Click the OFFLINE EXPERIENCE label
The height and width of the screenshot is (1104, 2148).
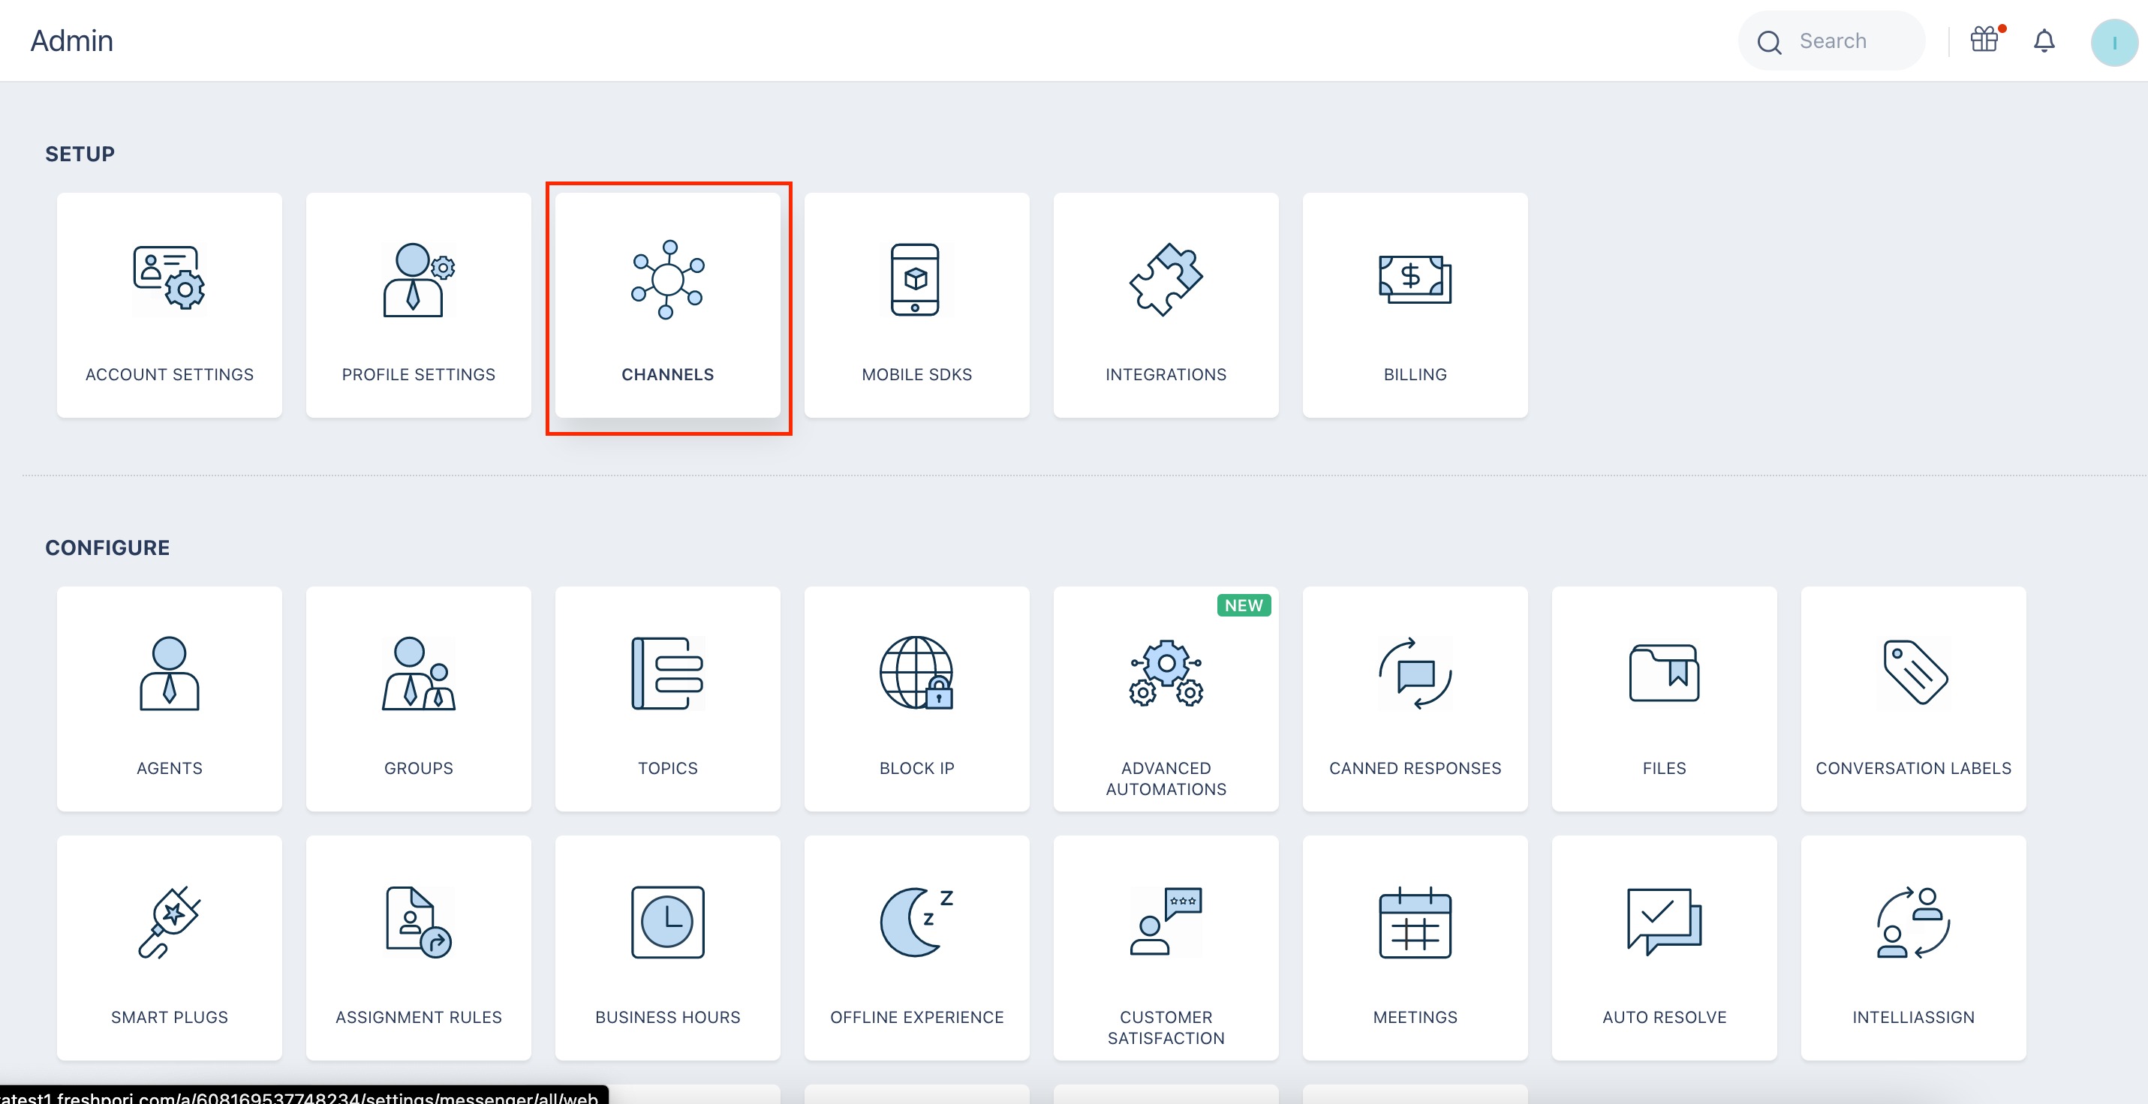tap(916, 1017)
